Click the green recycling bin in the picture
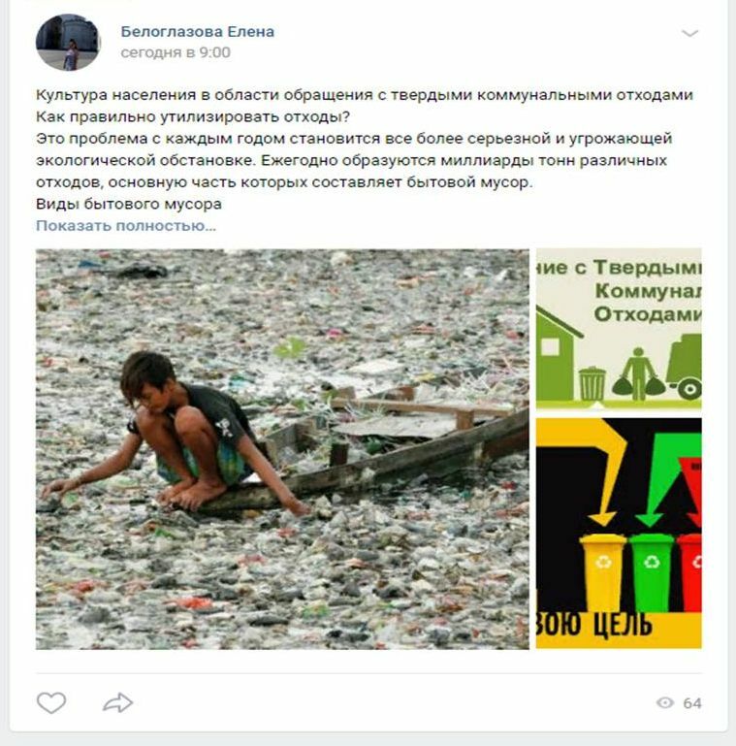This screenshot has height=746, width=736. coord(652,572)
